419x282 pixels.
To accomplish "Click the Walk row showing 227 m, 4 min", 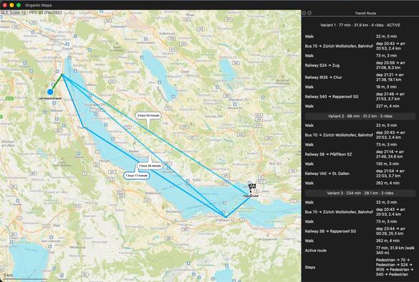I will click(360, 106).
